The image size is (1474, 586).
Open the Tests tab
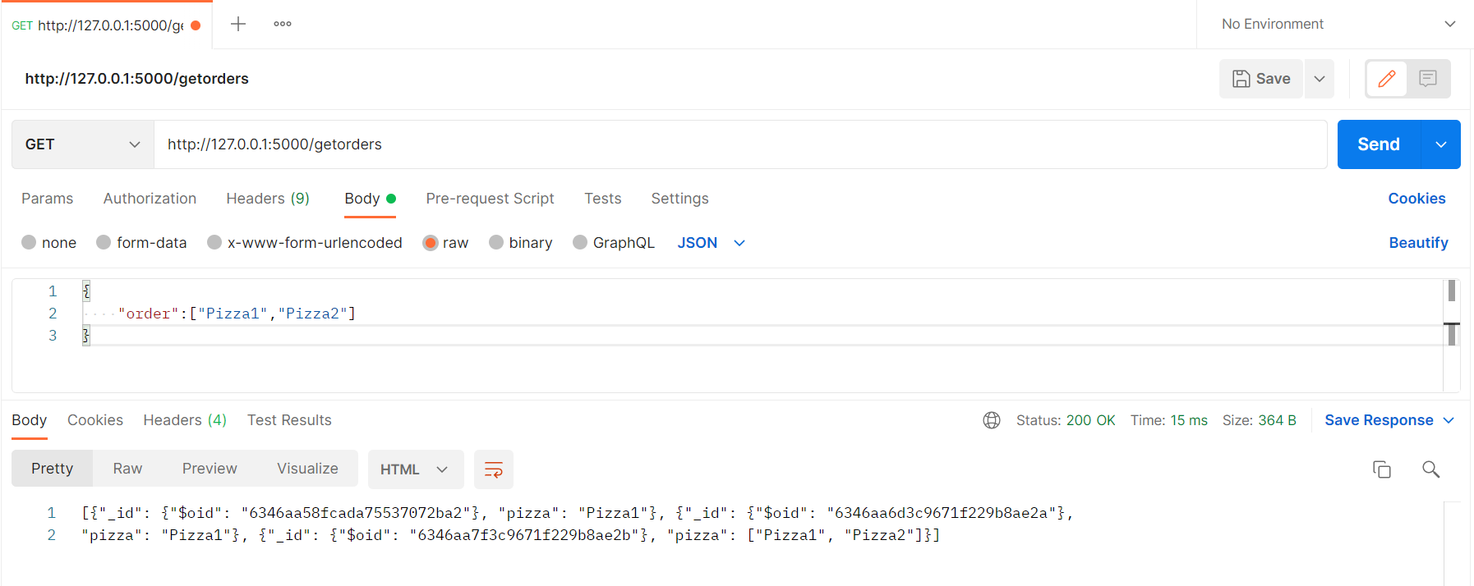tap(602, 198)
